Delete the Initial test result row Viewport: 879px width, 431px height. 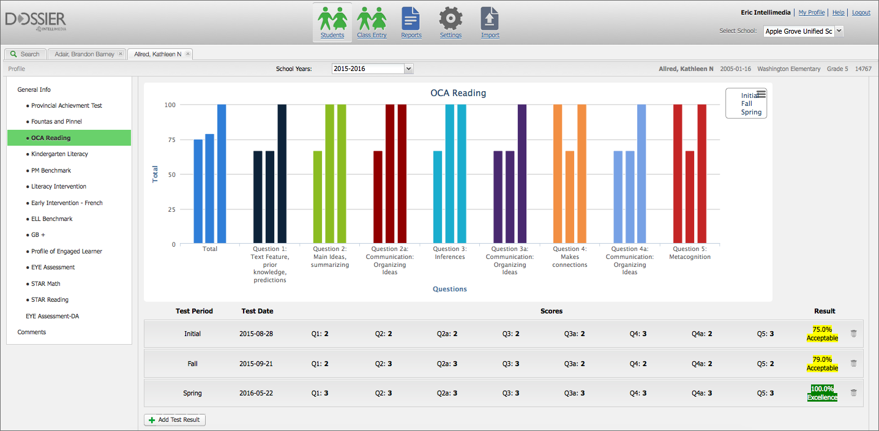(854, 334)
